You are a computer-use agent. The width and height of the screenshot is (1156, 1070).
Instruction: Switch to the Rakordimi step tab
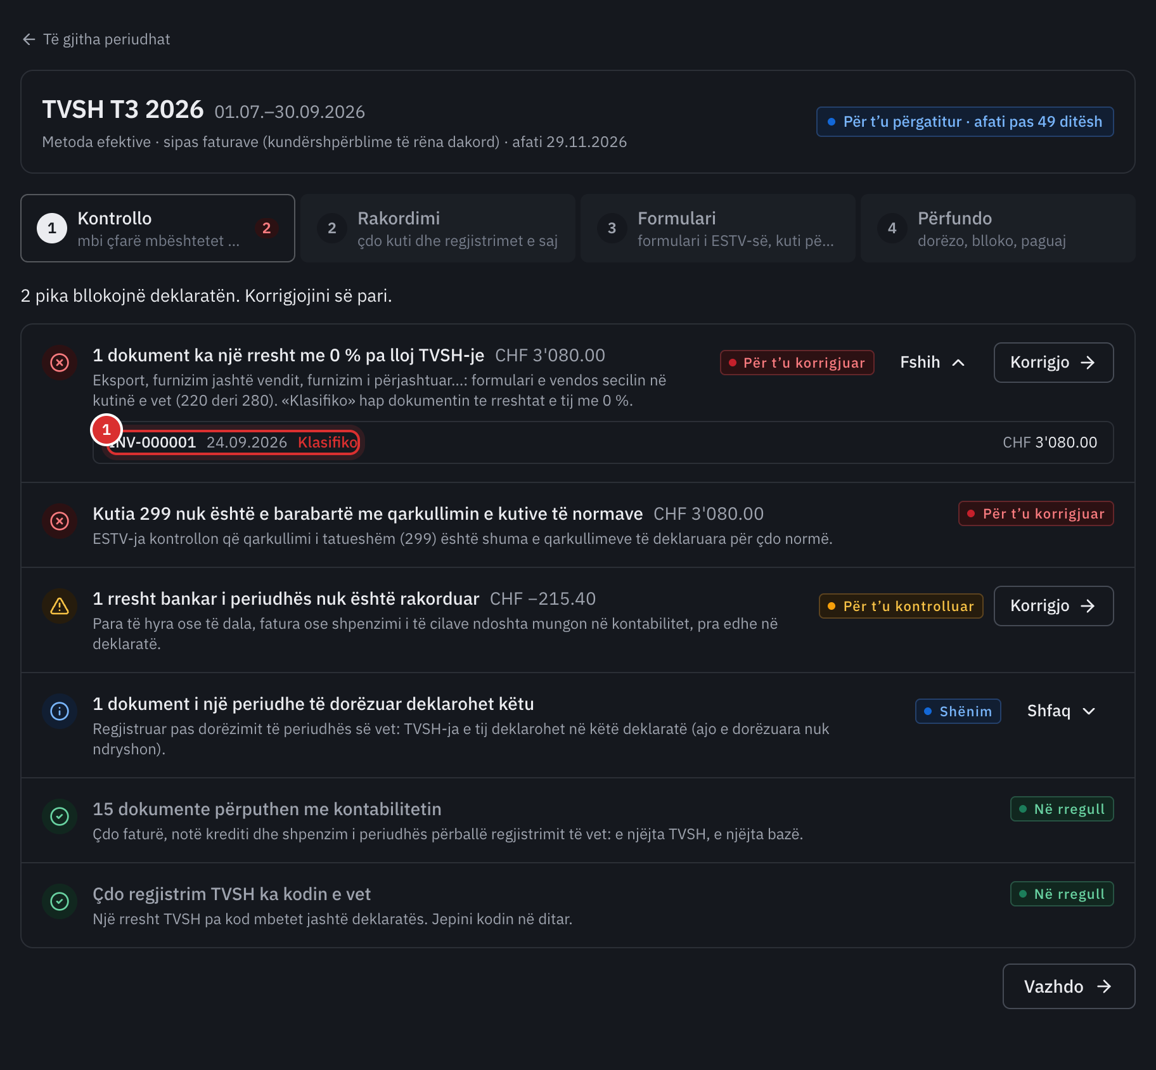click(438, 228)
